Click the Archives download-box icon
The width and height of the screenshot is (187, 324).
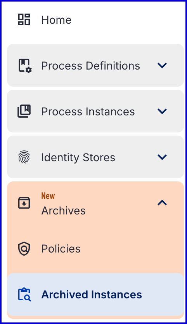[x=24, y=203]
